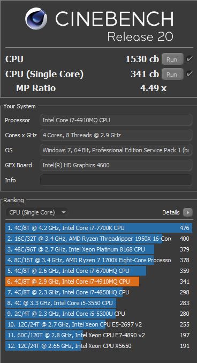Select ranking row 10 Xeon E5-2697 v2
This screenshot has height=363, width=197.
pyautogui.click(x=98, y=324)
